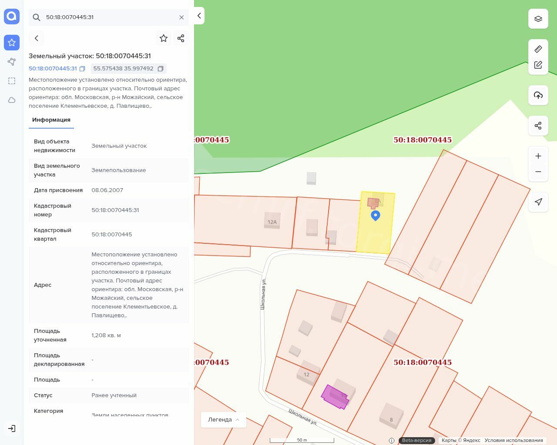Open the map layers panel
The image size is (557, 445).
coord(538,19)
